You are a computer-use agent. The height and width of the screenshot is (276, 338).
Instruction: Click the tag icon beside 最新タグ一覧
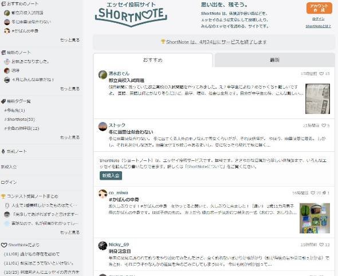[x=3, y=101]
